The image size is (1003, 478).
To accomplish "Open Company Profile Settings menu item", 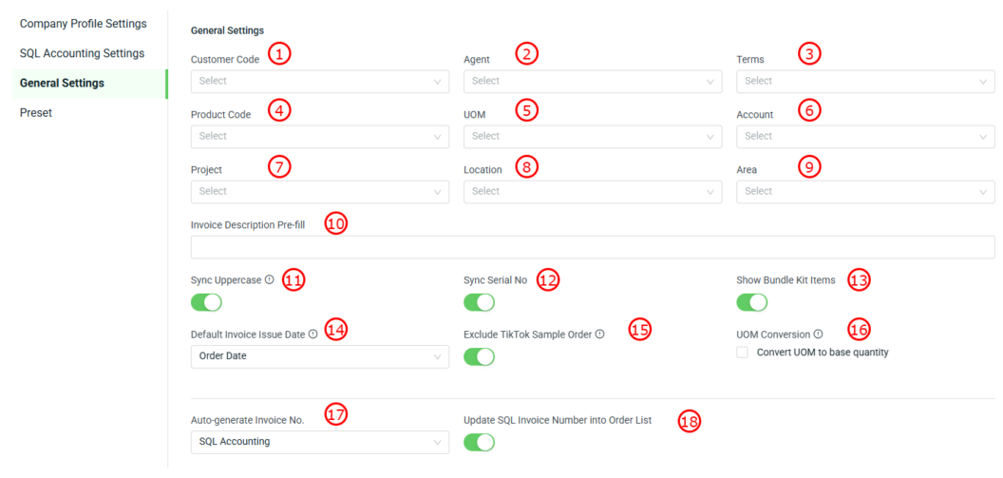I will click(x=84, y=24).
